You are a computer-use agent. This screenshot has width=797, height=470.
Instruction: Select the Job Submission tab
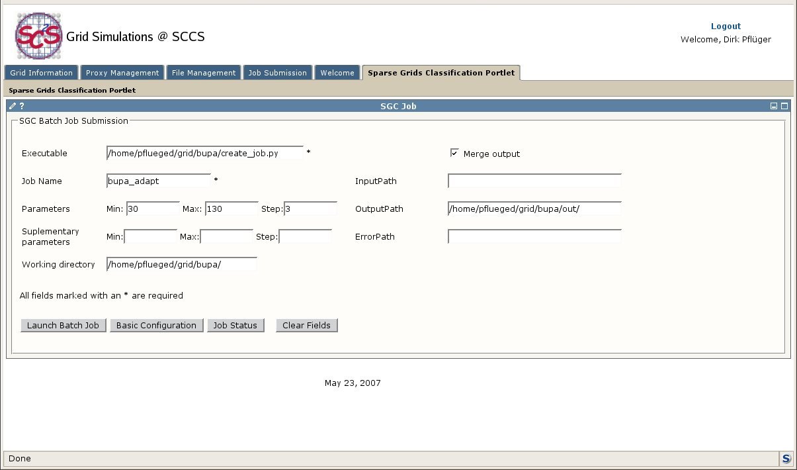[x=277, y=73]
